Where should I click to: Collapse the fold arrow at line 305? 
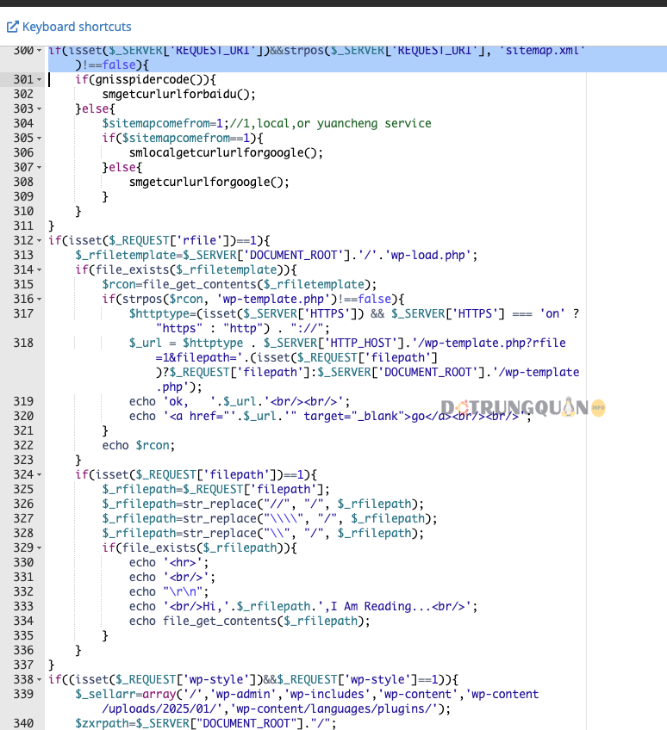[39, 139]
